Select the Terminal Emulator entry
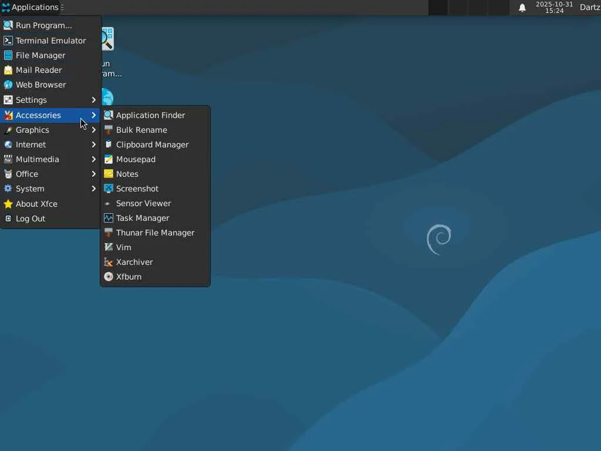 coord(50,41)
